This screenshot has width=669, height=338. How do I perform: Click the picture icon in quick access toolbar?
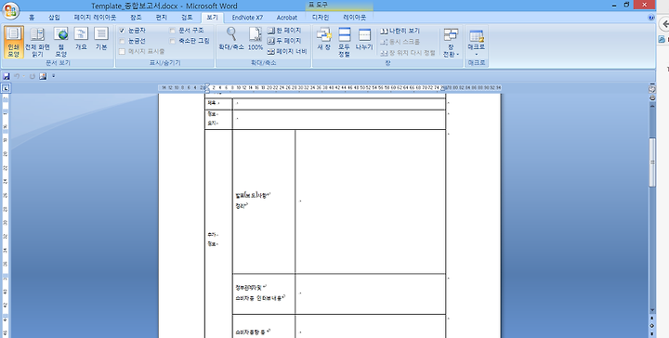43,76
